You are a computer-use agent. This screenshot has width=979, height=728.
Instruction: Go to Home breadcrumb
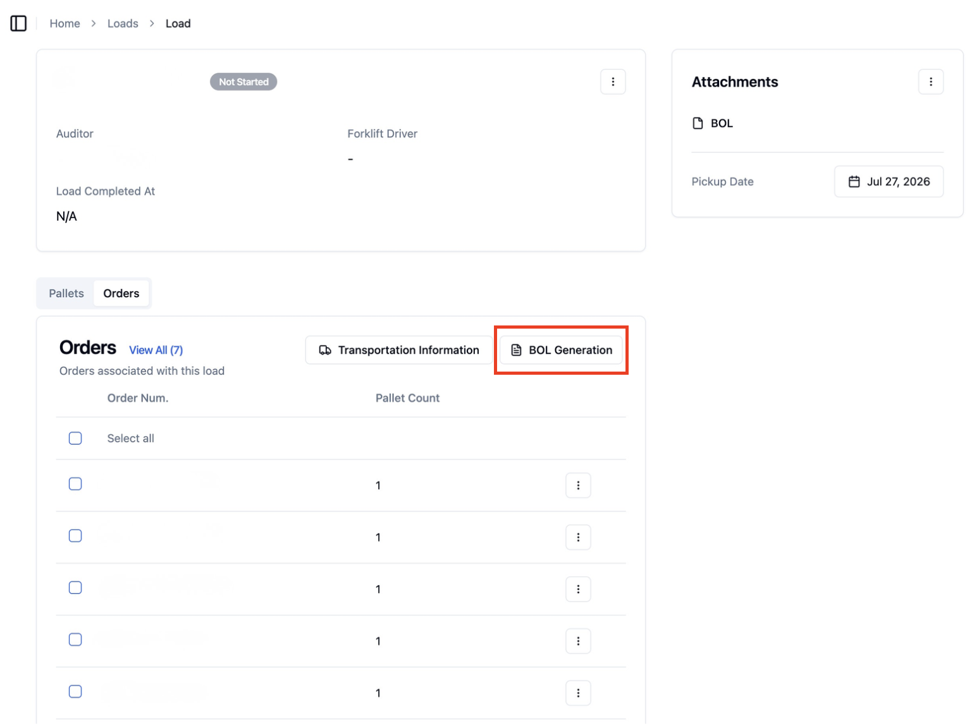click(x=65, y=23)
